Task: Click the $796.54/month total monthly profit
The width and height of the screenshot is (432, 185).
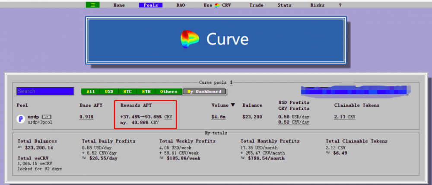Action: [x=266, y=159]
